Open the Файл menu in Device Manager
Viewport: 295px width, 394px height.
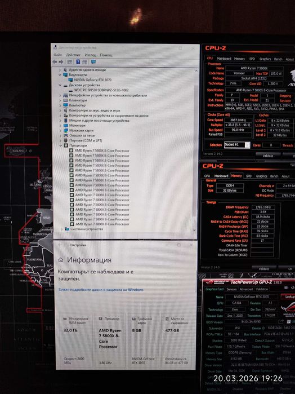point(57,55)
